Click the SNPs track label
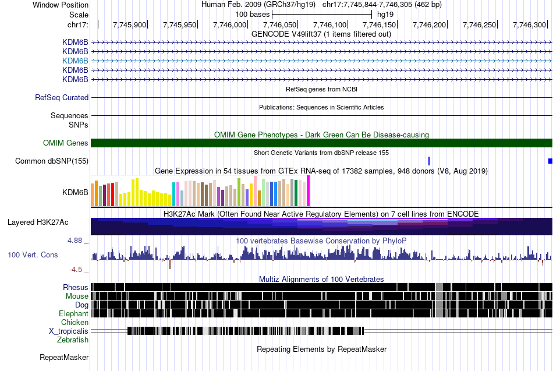This screenshot has width=553, height=371. [79, 125]
